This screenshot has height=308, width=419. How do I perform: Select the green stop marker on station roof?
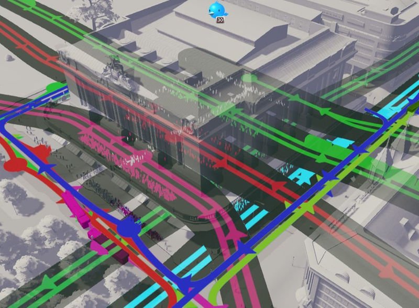point(249,79)
